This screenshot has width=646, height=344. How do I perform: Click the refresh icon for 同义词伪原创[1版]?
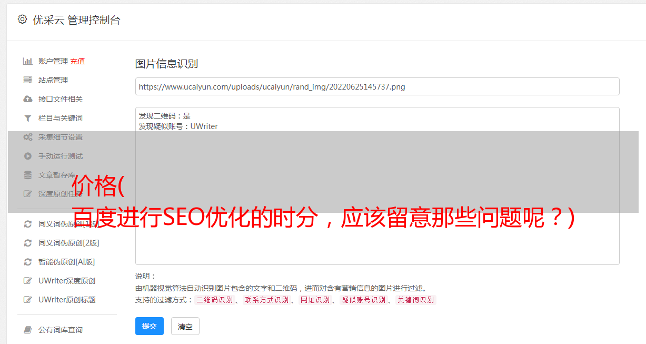[x=28, y=224]
